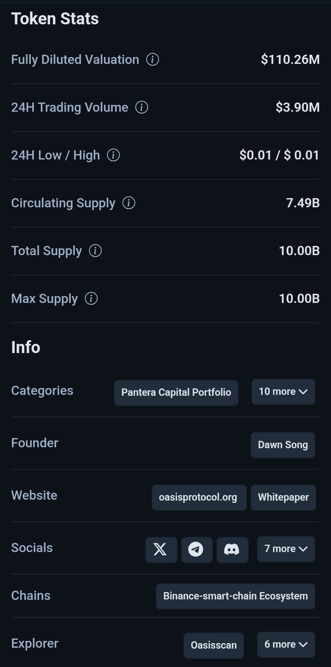The image size is (331, 667).
Task: Expand the 10 more categories dropdown
Action: point(283,392)
